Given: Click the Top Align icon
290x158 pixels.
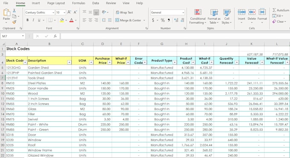Looking at the screenshot, I should coord(84,12).
